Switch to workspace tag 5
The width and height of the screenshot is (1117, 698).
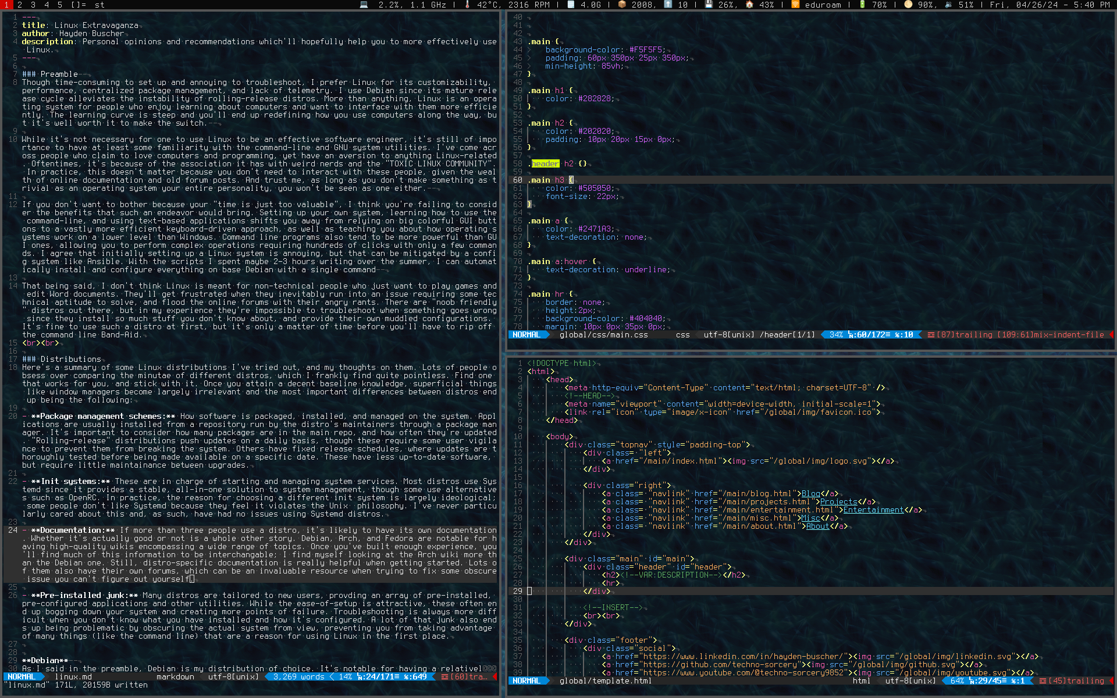coord(60,4)
